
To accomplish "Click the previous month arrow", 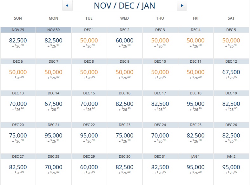I will click(x=67, y=5).
